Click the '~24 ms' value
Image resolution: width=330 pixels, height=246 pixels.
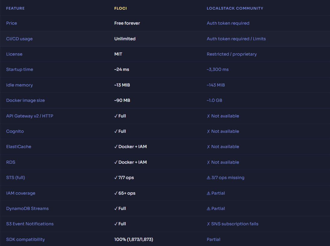pos(122,69)
